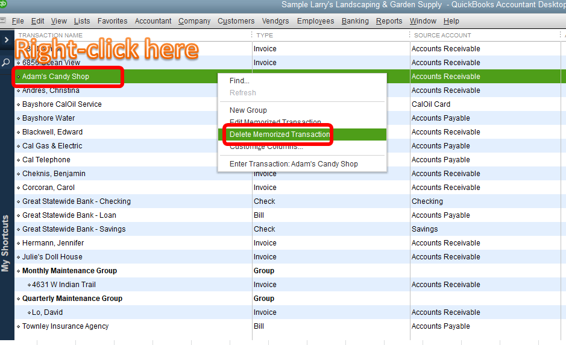The height and width of the screenshot is (345, 566).
Task: Select the 4631 W Indian Trail sub-item
Action: pyautogui.click(x=64, y=285)
